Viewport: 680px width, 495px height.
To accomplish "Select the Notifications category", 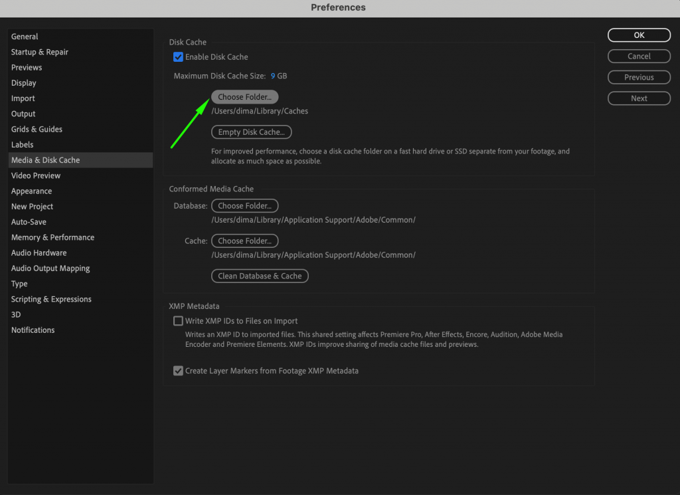I will (33, 330).
